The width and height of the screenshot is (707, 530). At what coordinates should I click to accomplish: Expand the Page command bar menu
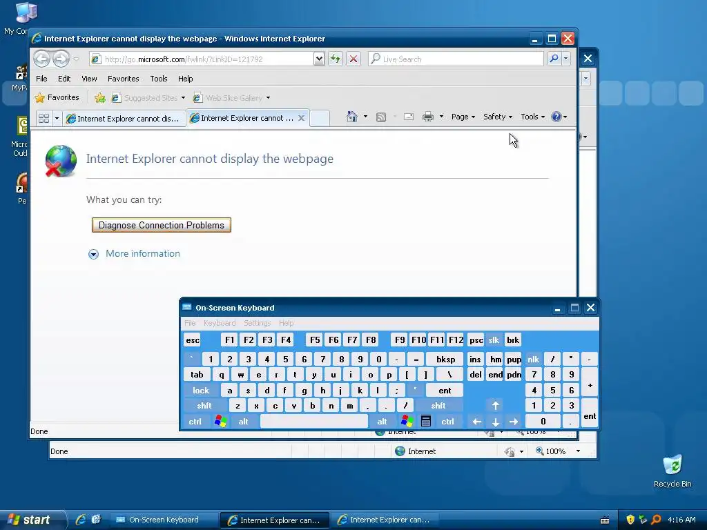(463, 117)
